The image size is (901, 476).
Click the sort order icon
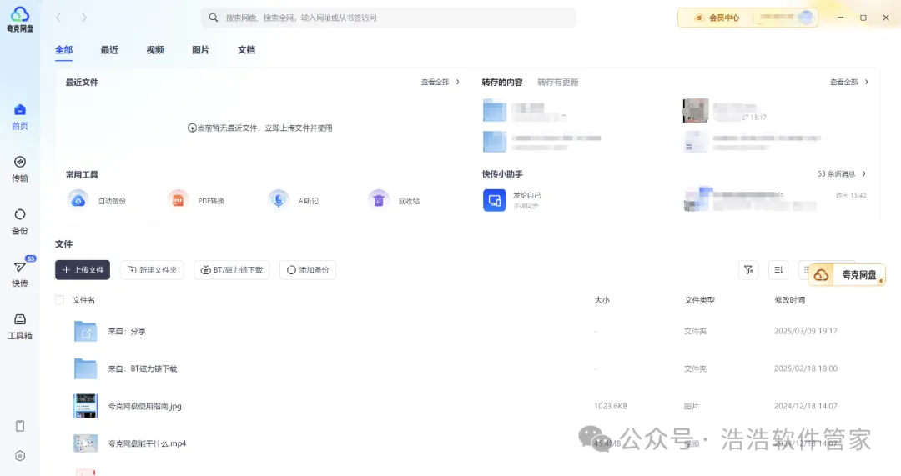click(x=778, y=270)
